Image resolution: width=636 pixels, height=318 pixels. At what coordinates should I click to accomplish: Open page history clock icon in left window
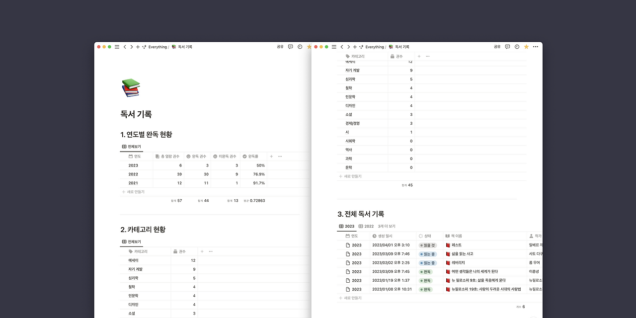click(x=300, y=47)
